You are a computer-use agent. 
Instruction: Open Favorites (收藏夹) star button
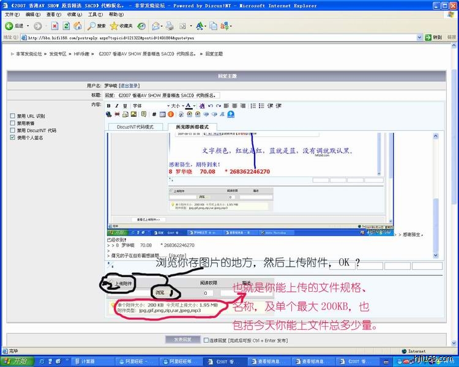tap(121, 26)
